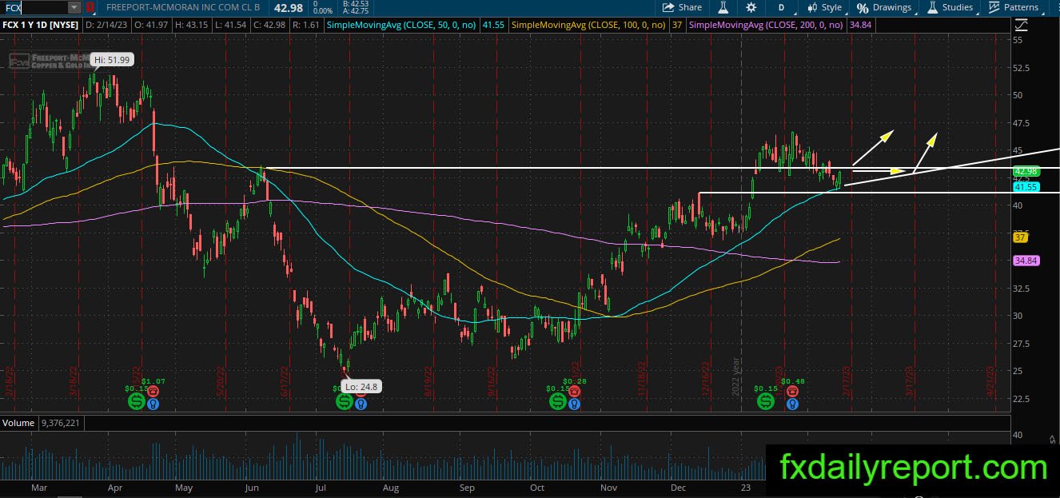Viewport: 1060px width, 498px height.
Task: Click the green dividend icon beside $1.07 earnings
Action: click(x=137, y=401)
